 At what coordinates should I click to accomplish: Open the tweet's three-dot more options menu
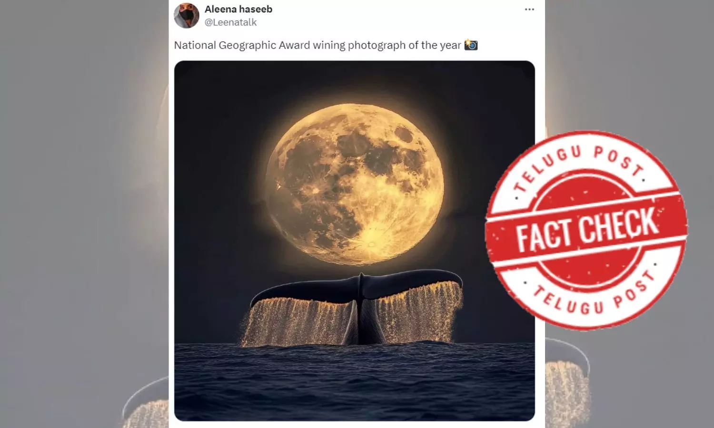(x=529, y=10)
